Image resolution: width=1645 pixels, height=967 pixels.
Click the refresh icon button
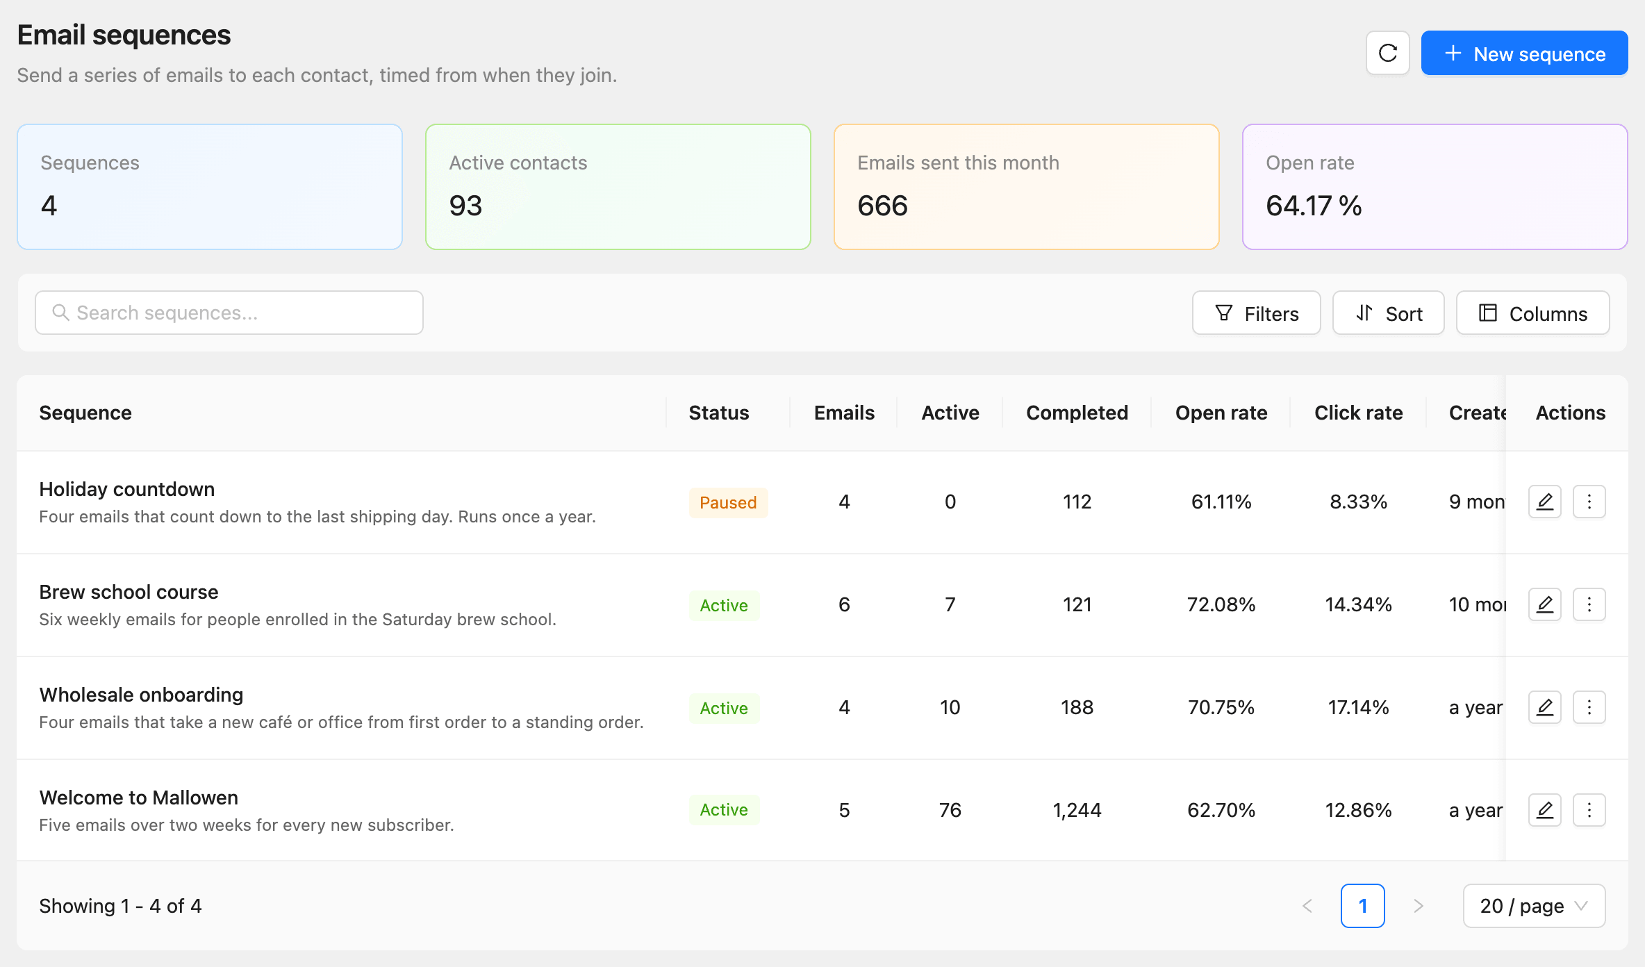coord(1387,53)
